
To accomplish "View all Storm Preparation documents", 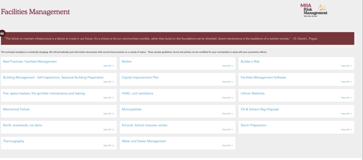I will pyautogui.click(x=346, y=129).
